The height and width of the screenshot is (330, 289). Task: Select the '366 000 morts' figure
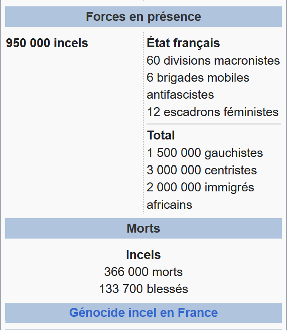[143, 272]
